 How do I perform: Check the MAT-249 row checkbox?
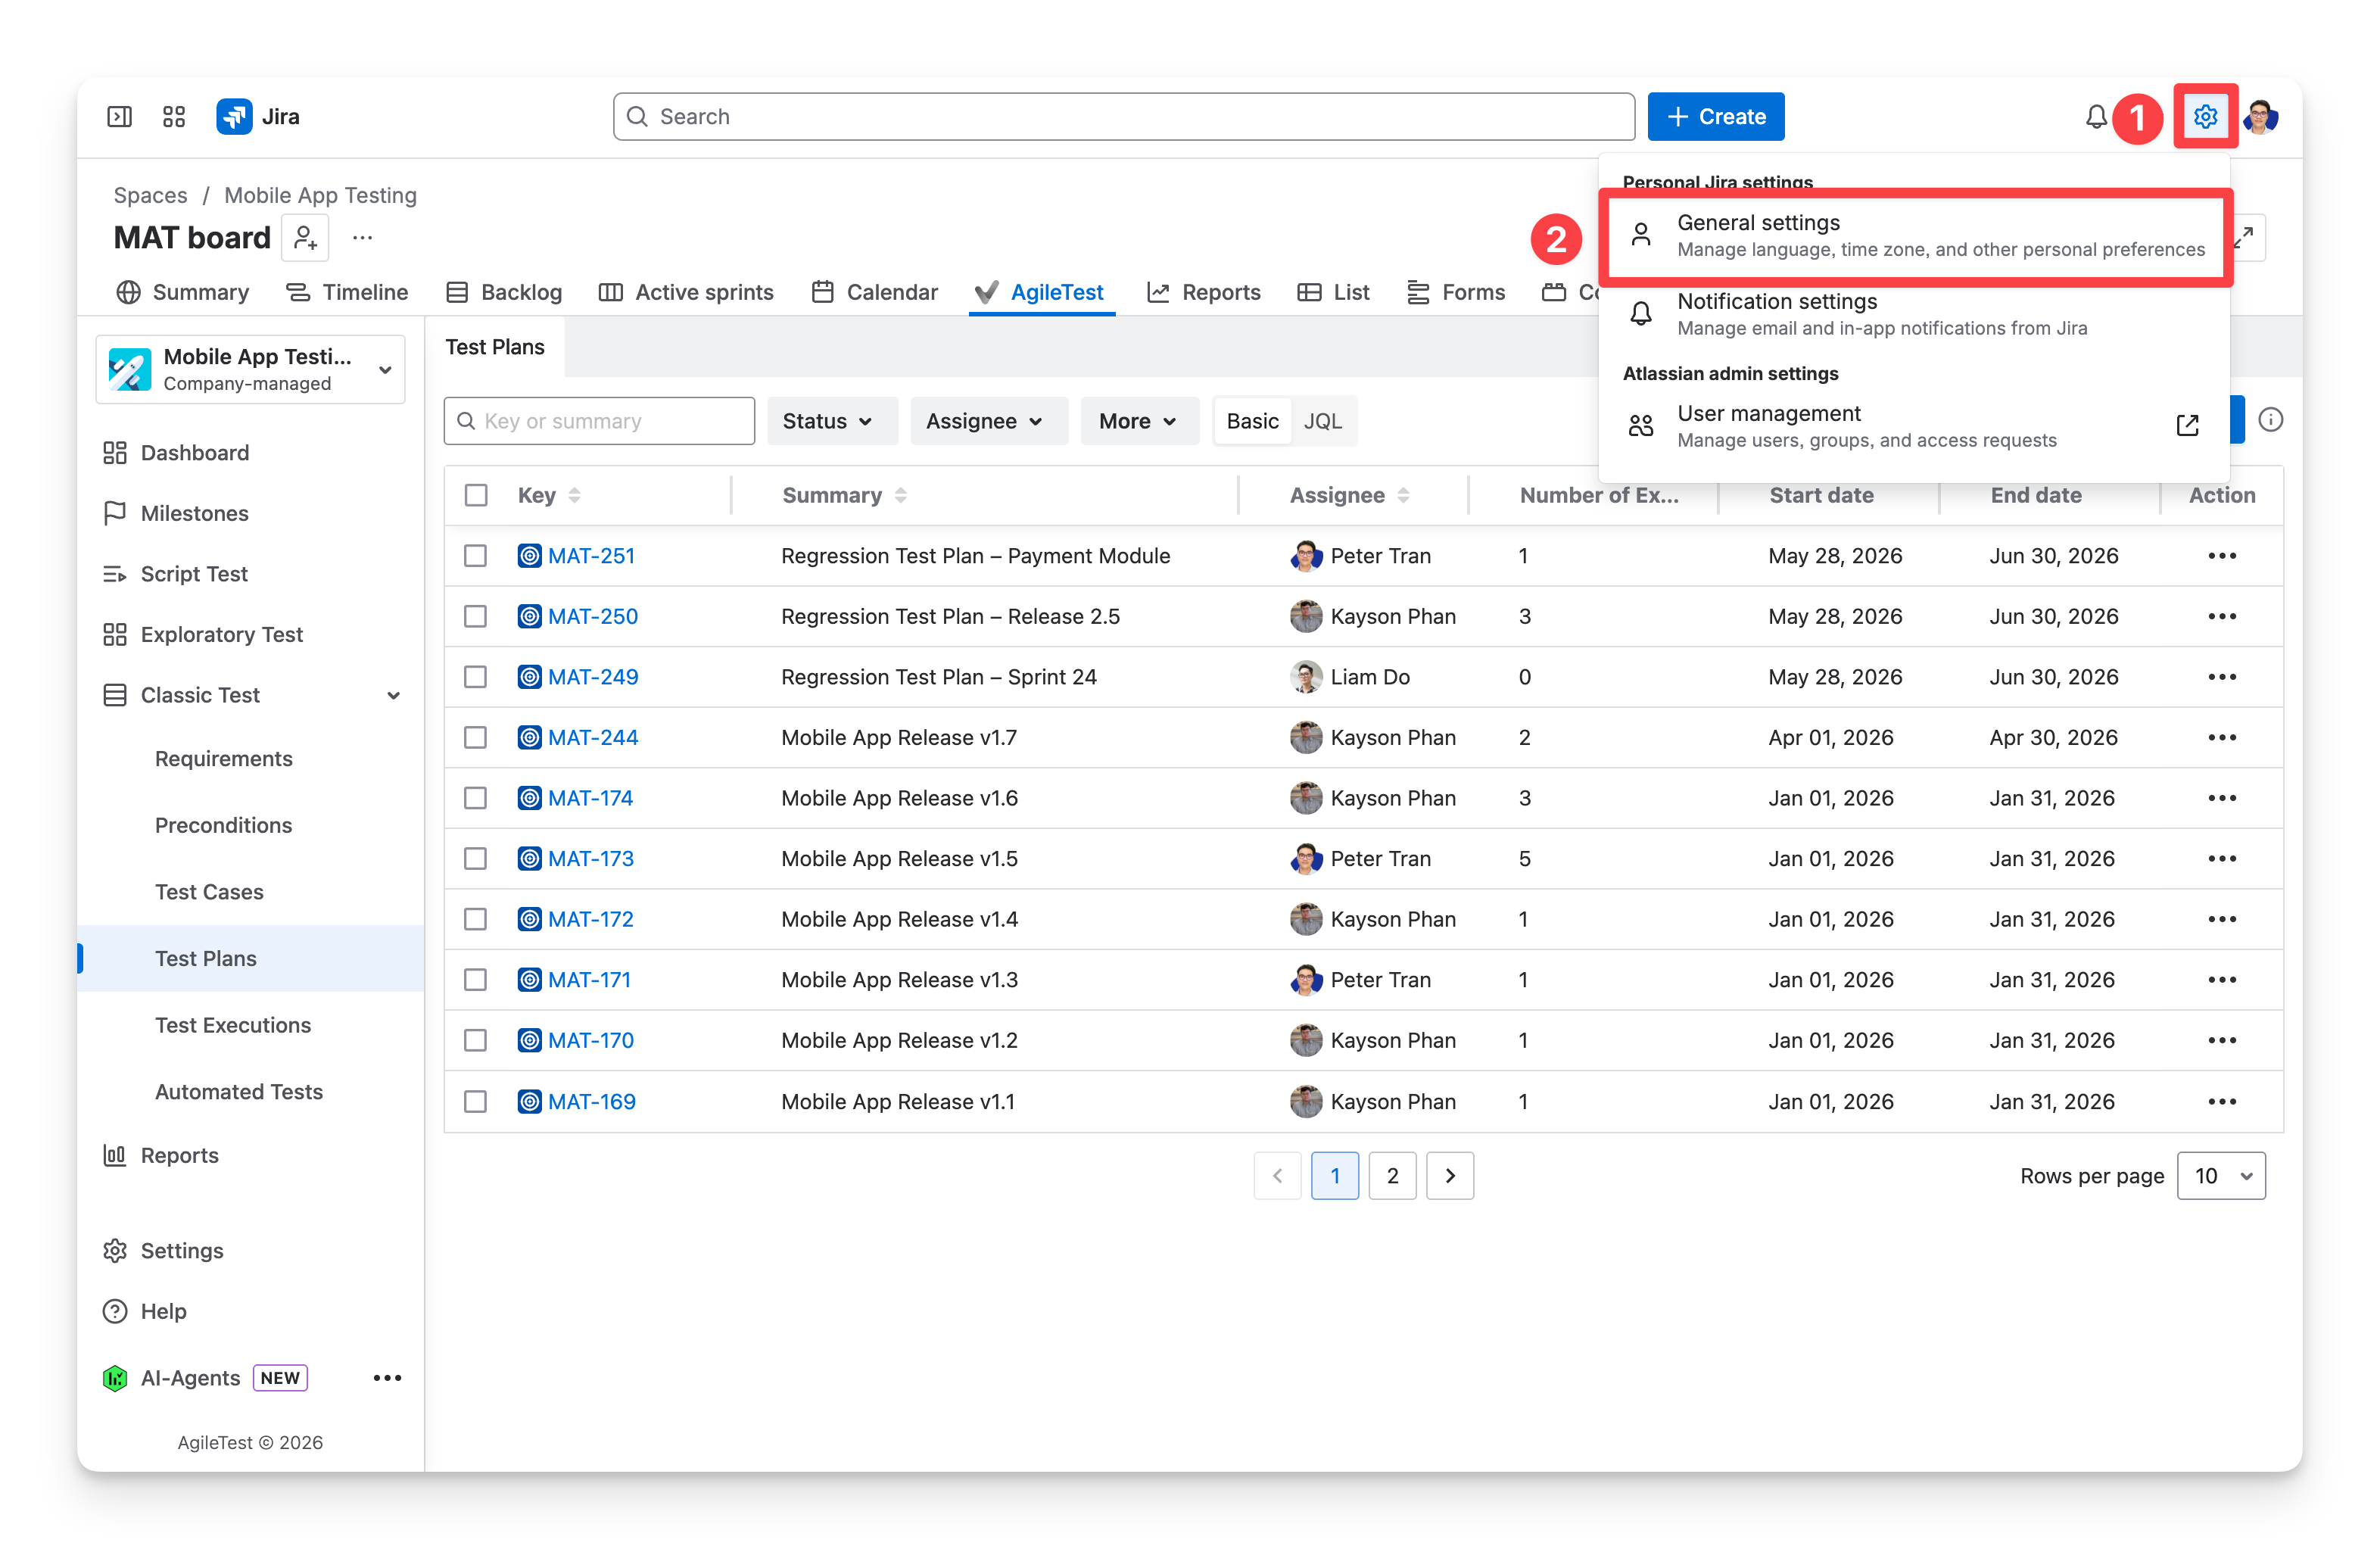tap(476, 677)
